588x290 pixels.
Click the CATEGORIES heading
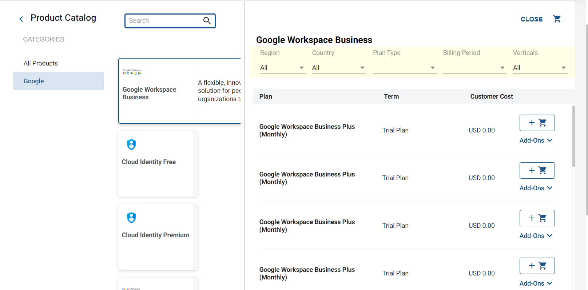click(44, 39)
